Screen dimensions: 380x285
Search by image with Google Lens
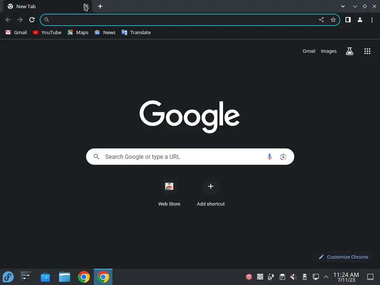coord(283,157)
